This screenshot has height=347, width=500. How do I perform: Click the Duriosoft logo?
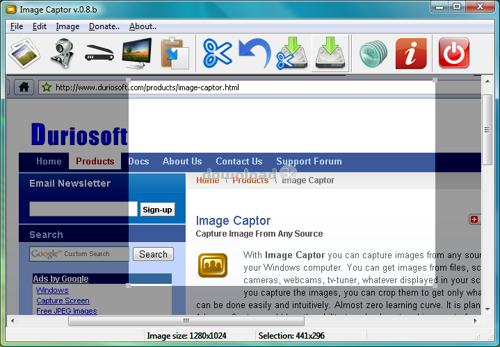(79, 135)
